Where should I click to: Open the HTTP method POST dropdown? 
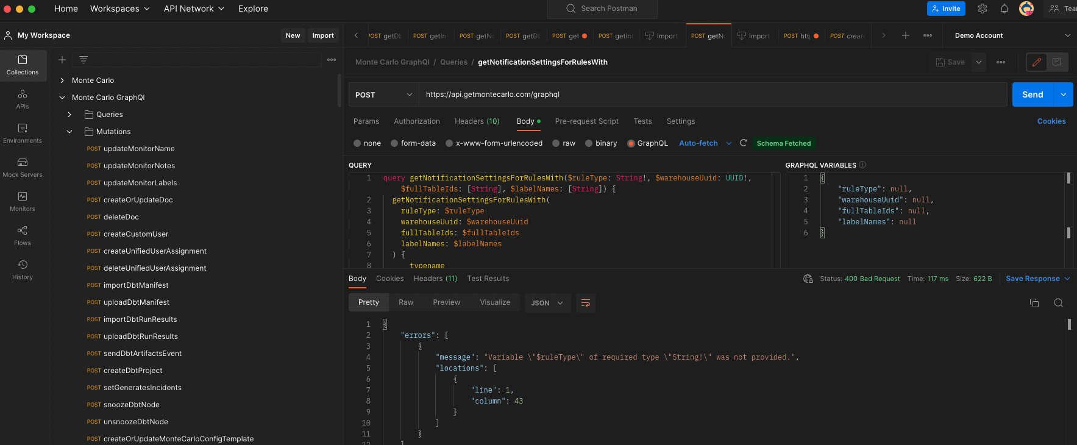[383, 94]
